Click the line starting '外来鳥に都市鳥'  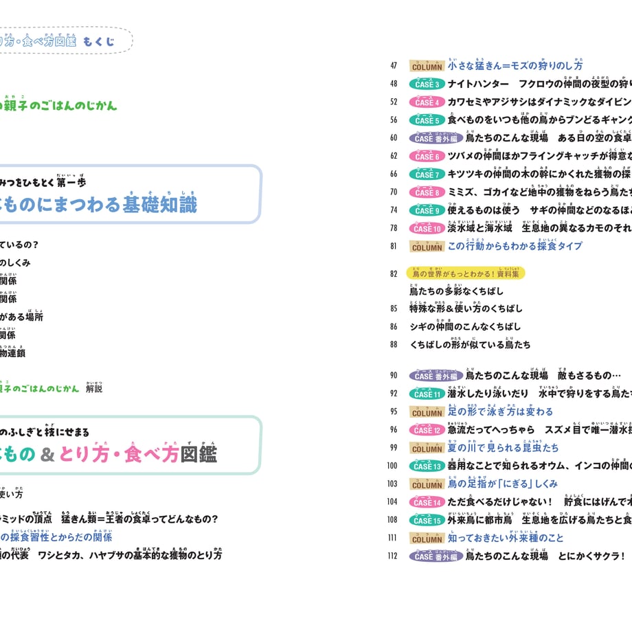pos(540,520)
